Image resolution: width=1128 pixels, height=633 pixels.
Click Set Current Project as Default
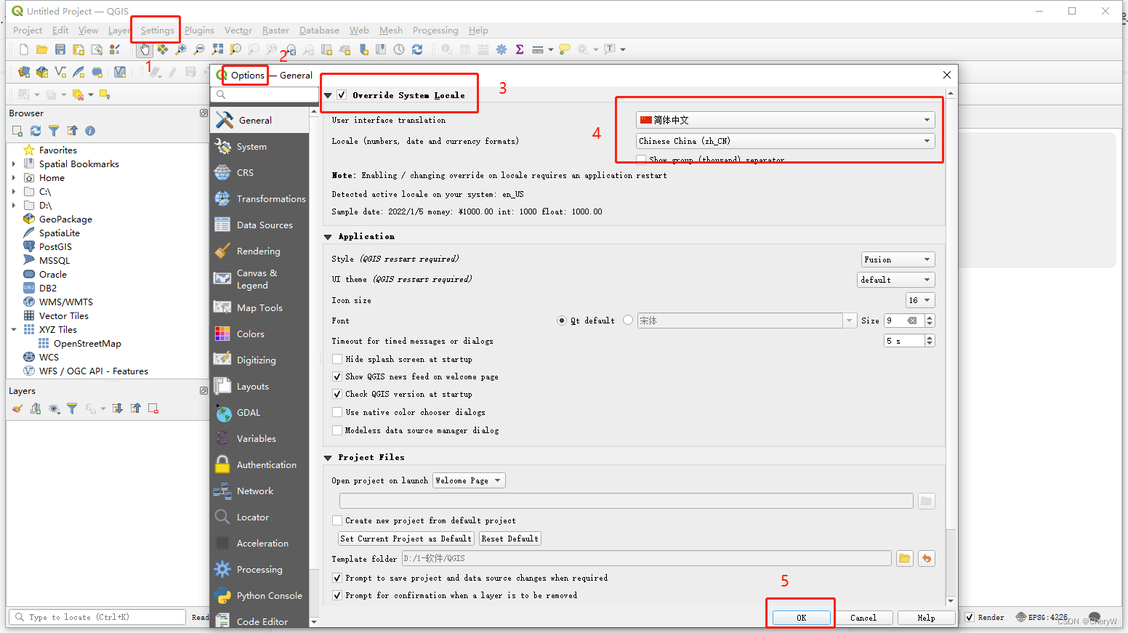click(x=406, y=539)
